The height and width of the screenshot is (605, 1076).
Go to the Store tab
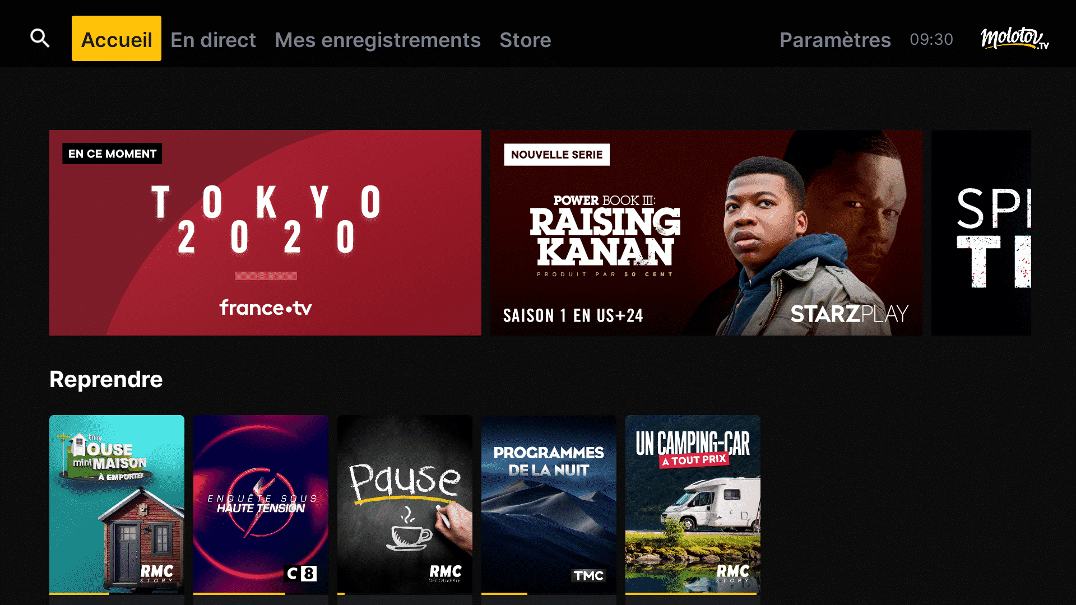tap(525, 40)
